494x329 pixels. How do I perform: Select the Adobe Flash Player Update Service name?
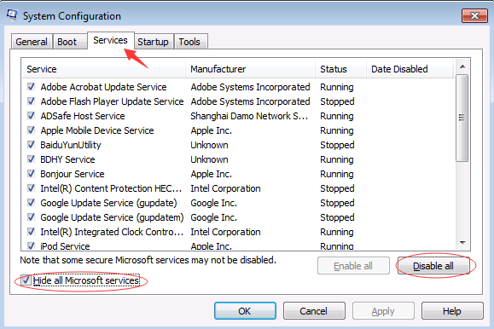coord(112,101)
